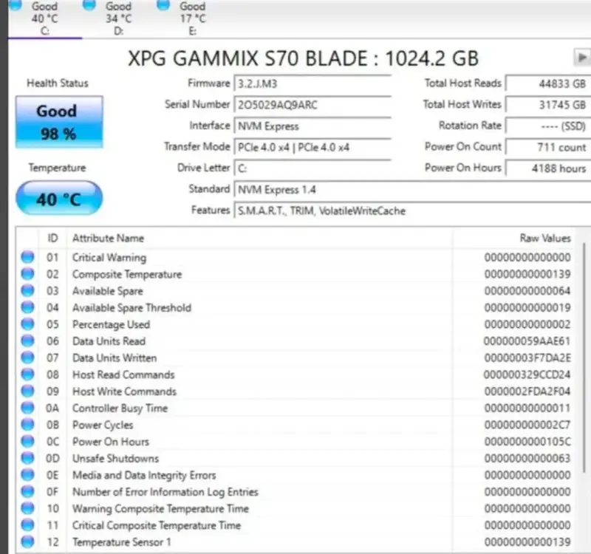Viewport: 591px width, 554px height.
Task: Click raw value 000000059AAE61
Action: click(527, 341)
